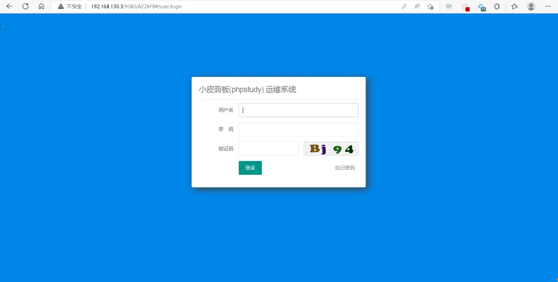Click the browser profile avatar
The image size is (558, 282).
coord(531,6)
